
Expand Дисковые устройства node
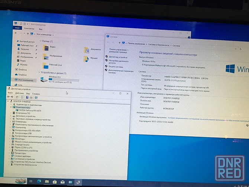(x=11, y=116)
